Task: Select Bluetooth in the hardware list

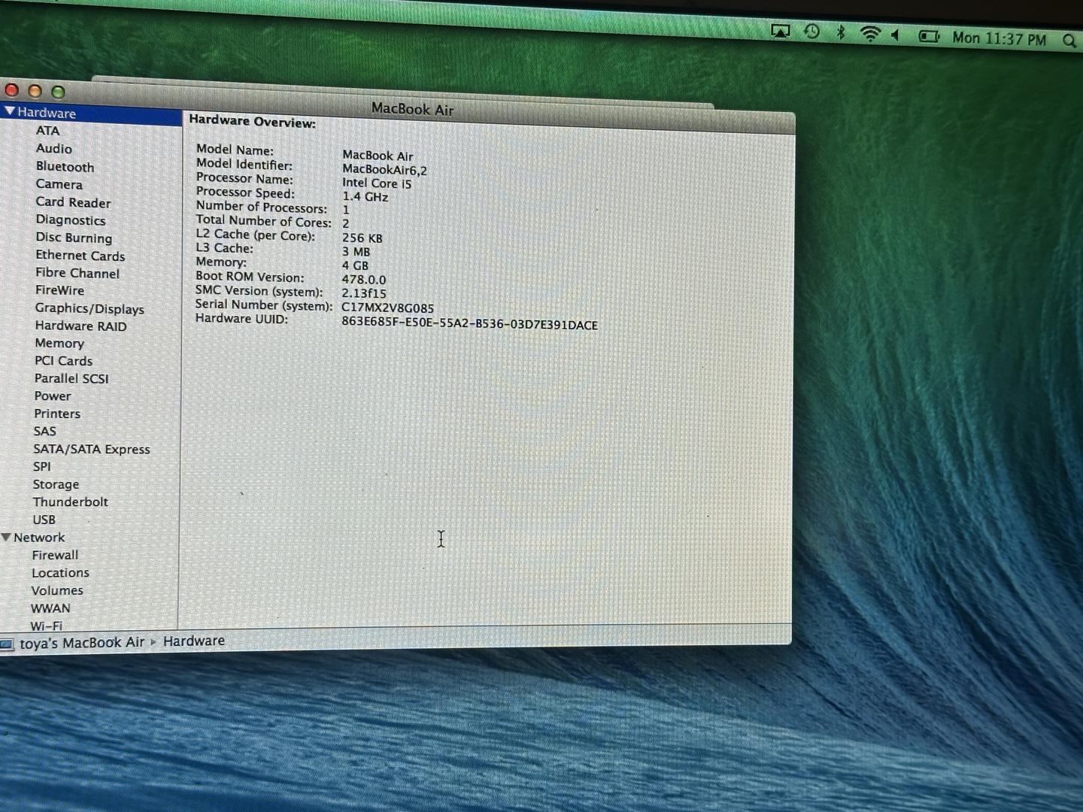Action: [65, 166]
